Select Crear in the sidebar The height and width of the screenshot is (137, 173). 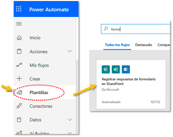coord(35,79)
